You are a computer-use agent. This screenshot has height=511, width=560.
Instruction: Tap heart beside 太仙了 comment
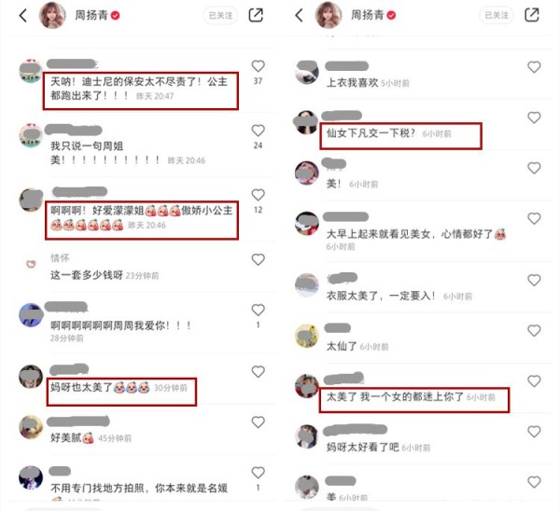tap(534, 330)
